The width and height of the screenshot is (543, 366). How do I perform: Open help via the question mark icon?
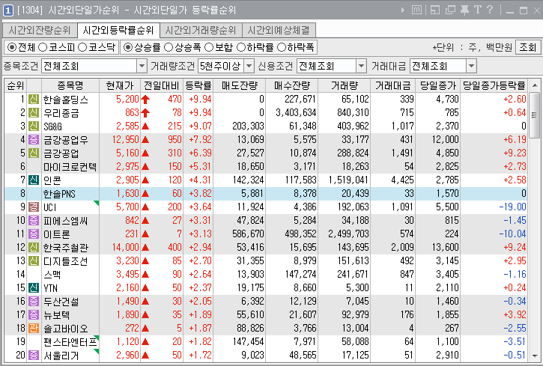coord(490,9)
